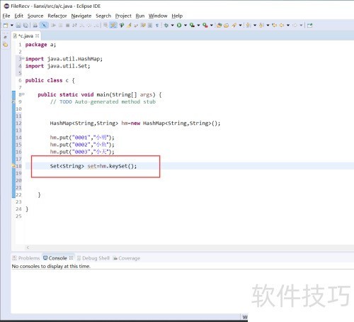Click the Back navigation arrow icon
The image size is (354, 322).
(282, 26)
